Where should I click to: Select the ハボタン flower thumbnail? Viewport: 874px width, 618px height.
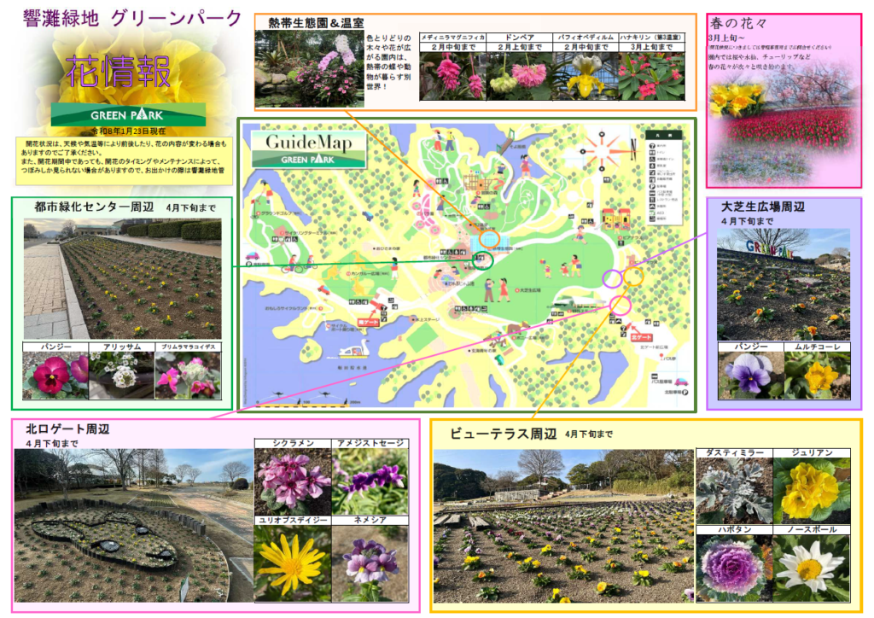(x=733, y=568)
